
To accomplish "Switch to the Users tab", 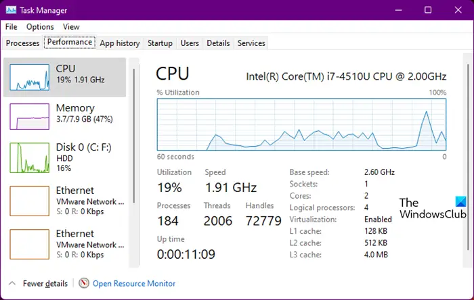I will tap(190, 43).
